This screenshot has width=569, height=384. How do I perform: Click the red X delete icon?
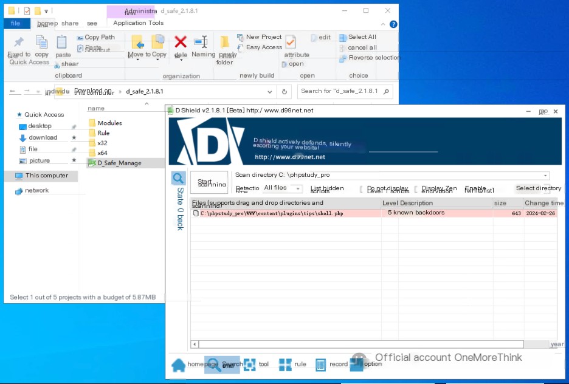[x=181, y=42]
